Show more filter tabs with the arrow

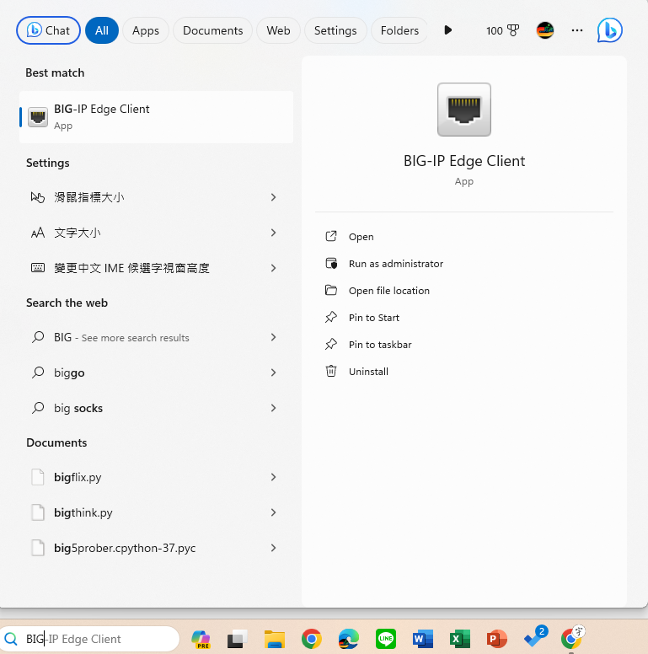pyautogui.click(x=447, y=30)
